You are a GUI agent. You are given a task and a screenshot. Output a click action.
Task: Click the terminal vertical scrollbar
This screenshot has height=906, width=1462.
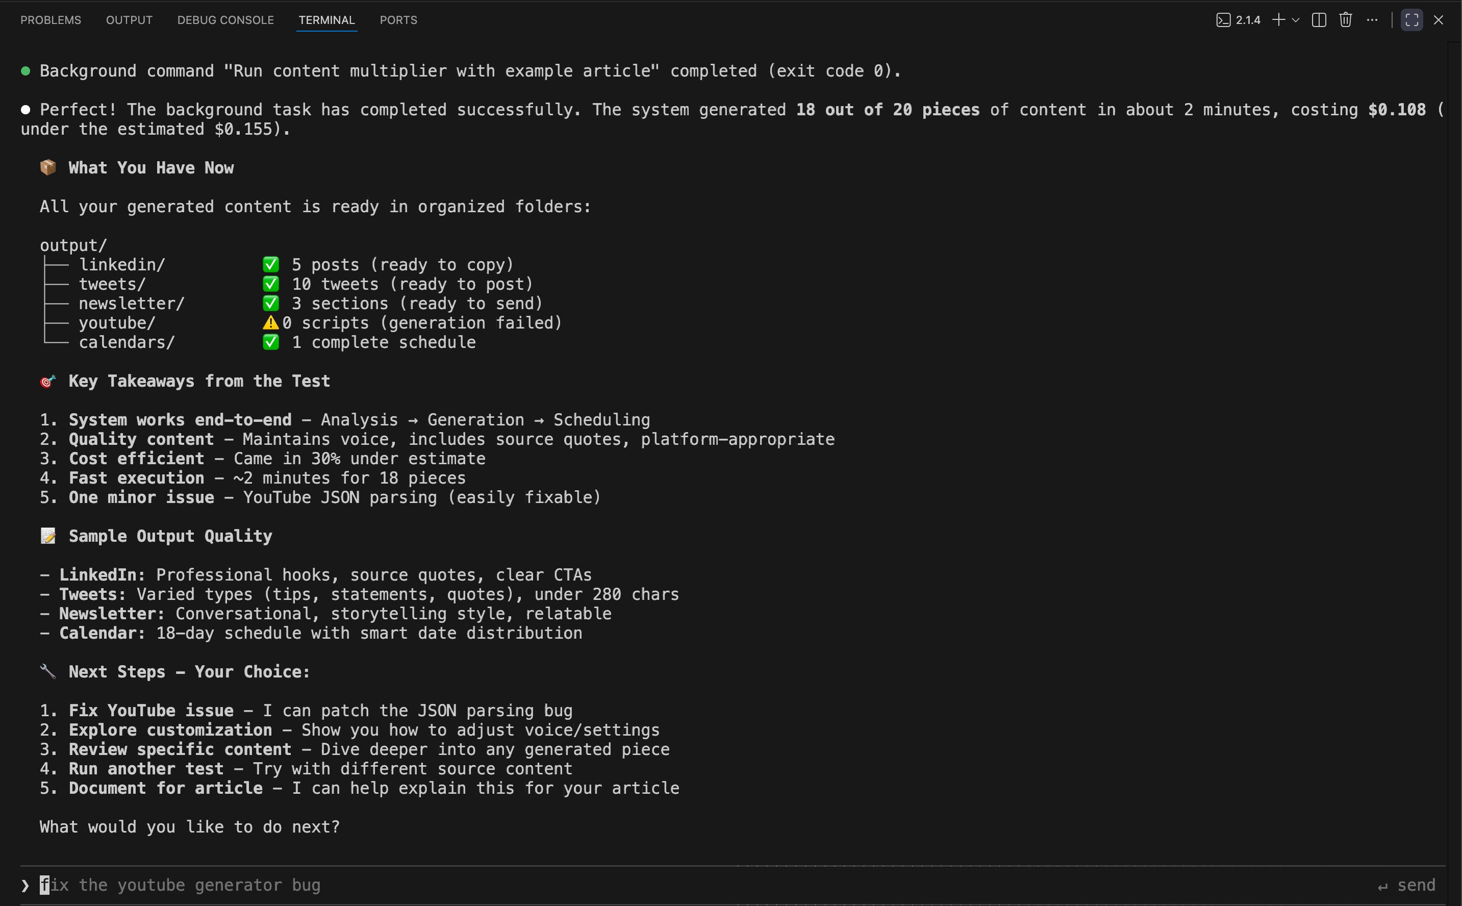pos(1454,419)
